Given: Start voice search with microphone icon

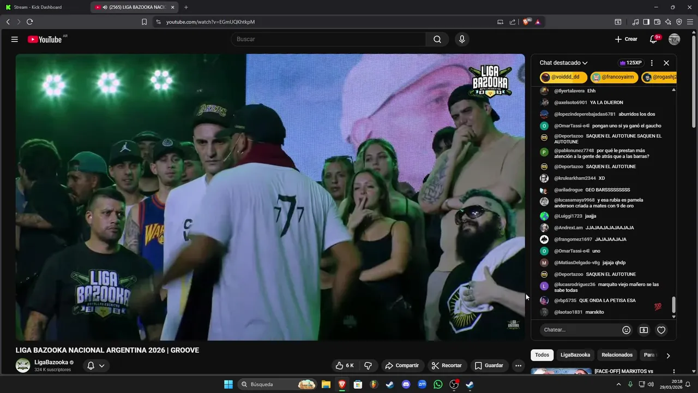Looking at the screenshot, I should (x=462, y=39).
